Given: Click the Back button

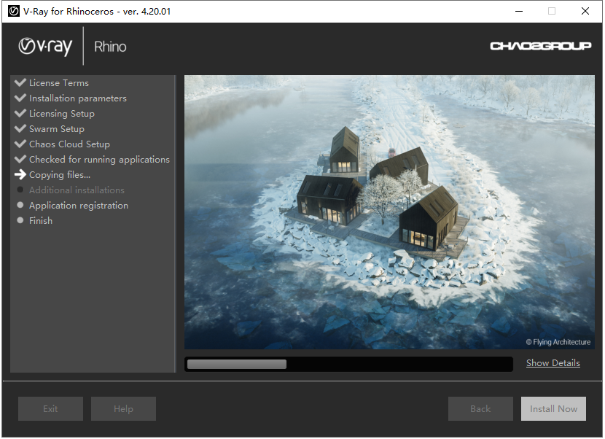Looking at the screenshot, I should (480, 408).
